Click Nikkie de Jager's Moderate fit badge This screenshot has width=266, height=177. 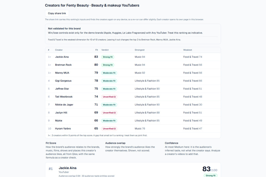(x=109, y=105)
